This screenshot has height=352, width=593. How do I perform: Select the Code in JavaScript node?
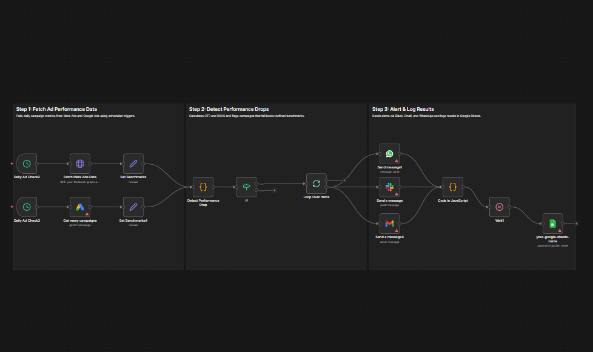[452, 187]
